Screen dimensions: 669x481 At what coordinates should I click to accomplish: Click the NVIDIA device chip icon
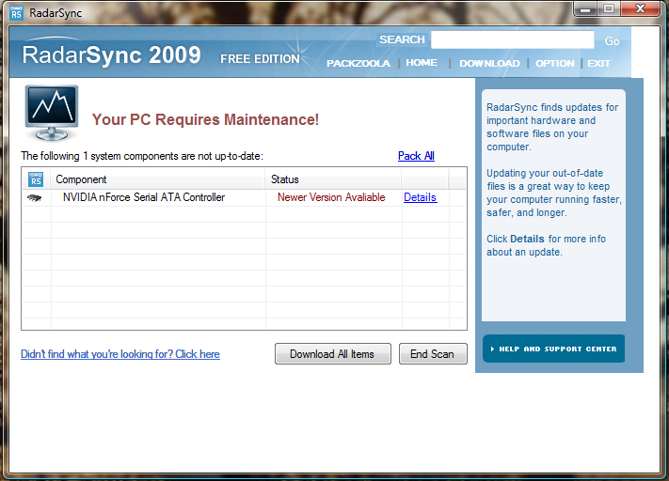(x=34, y=197)
